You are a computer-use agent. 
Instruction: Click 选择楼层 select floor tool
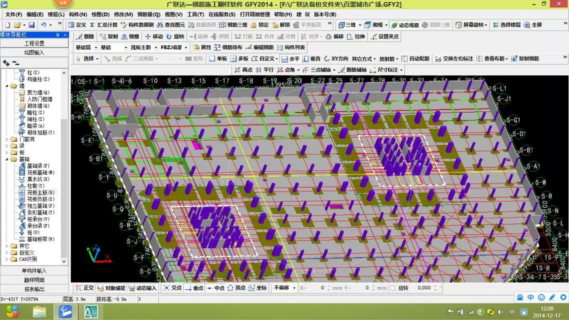click(x=506, y=25)
